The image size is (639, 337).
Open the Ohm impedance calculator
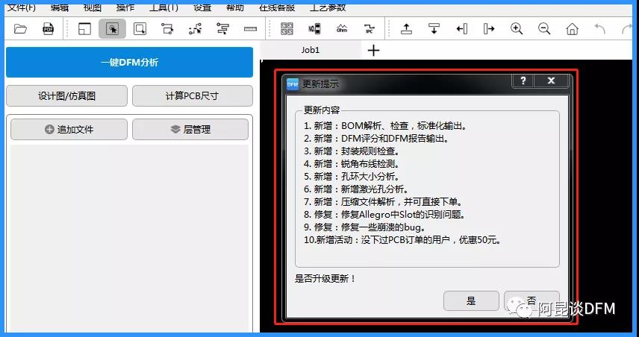click(x=342, y=29)
